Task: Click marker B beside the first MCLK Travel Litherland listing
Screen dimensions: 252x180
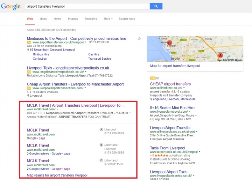Action: pyautogui.click(x=101, y=145)
